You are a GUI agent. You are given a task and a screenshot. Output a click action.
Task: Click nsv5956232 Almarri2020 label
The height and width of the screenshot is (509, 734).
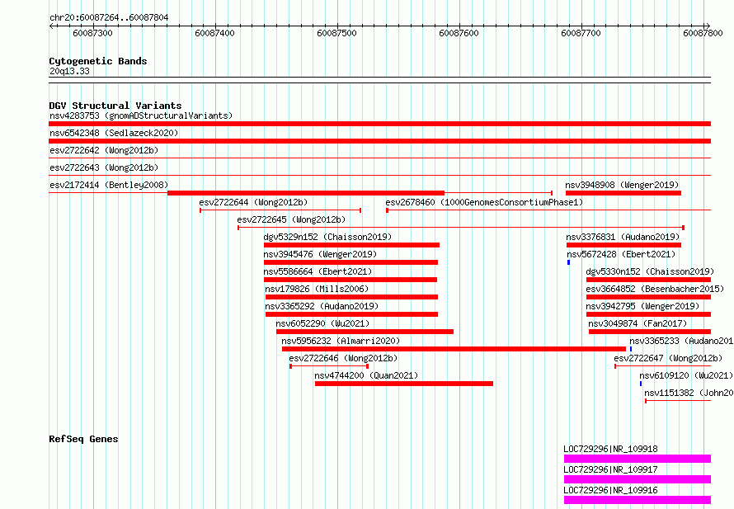(x=341, y=341)
